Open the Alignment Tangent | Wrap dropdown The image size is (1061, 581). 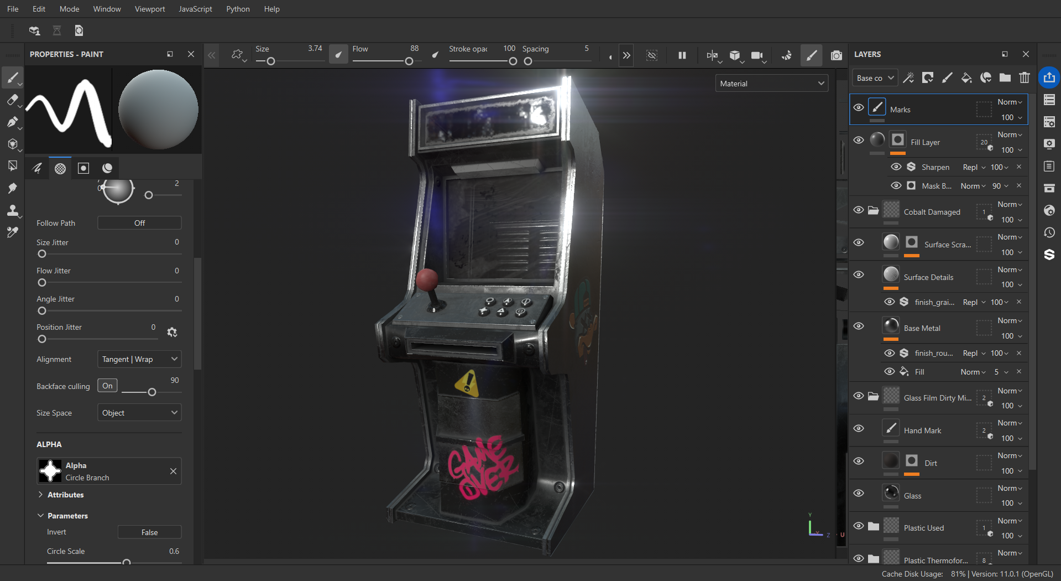coord(139,359)
